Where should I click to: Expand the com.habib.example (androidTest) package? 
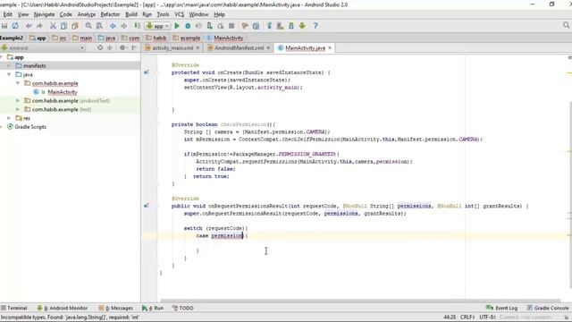pos(18,100)
